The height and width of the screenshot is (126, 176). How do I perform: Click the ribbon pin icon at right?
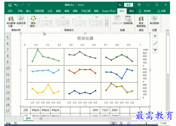167,30
